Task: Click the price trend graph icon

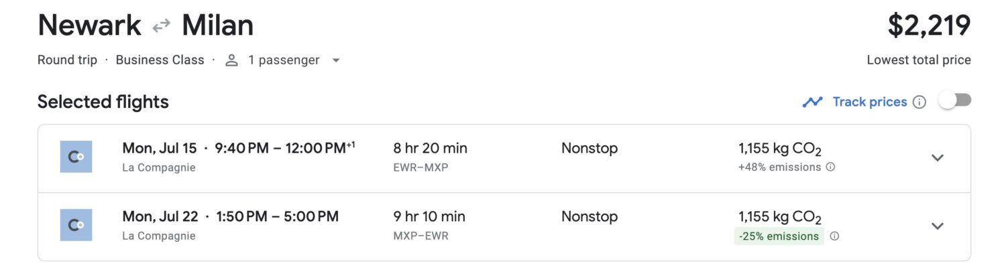Action: 812,102
